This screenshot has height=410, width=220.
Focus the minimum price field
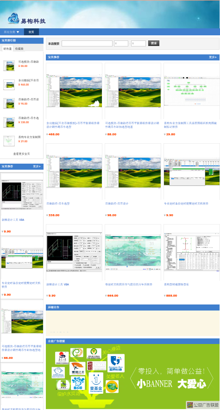(x=121, y=43)
